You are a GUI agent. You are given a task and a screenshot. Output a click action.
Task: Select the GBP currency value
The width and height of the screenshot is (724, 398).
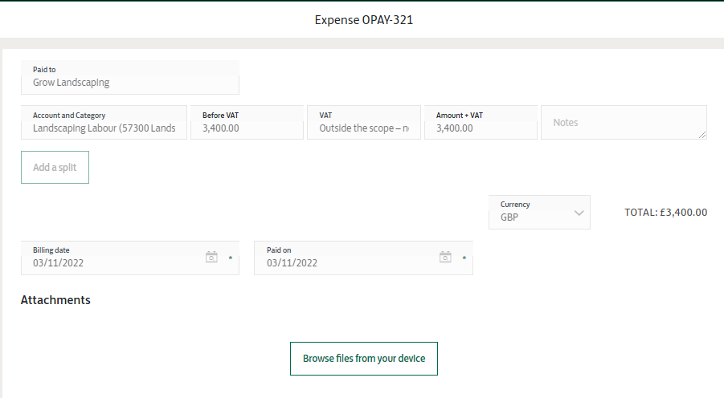[x=509, y=217]
